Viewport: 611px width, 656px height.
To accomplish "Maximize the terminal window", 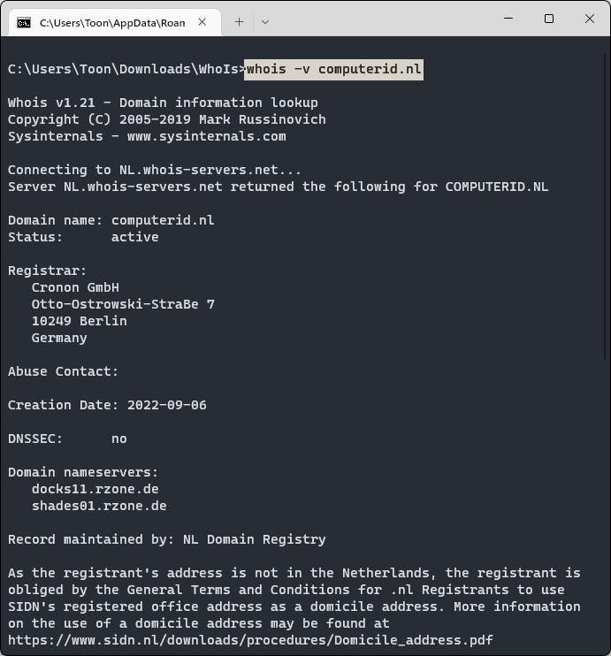I will point(549,19).
